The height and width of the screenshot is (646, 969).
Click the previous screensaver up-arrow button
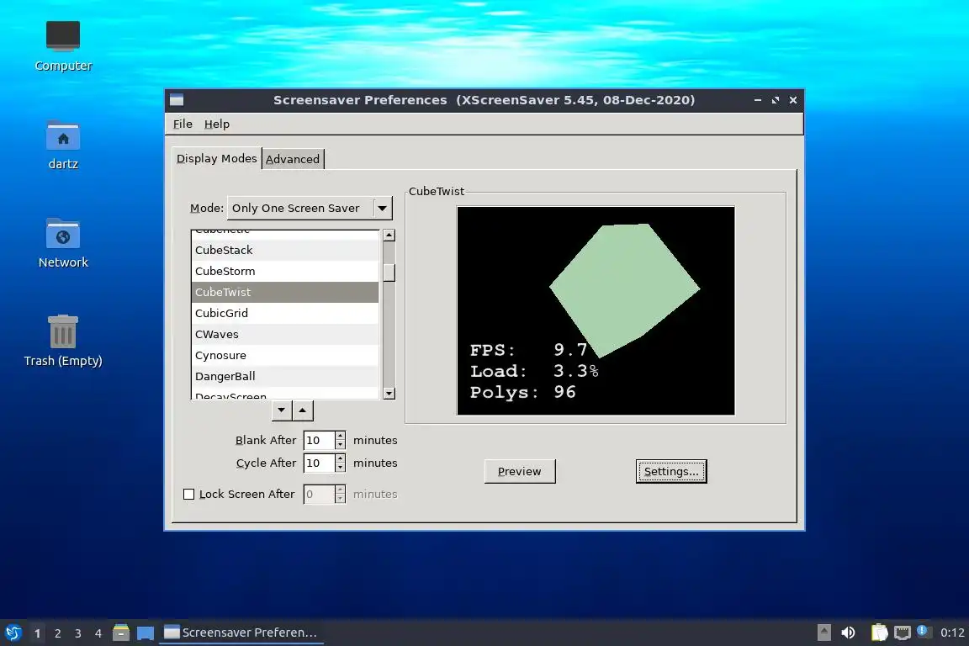coord(302,410)
